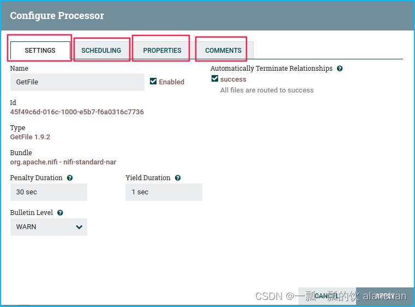Viewport: 415px width, 307px height.
Task: Click help icon next to Bulletin Level
Action: [x=60, y=213]
